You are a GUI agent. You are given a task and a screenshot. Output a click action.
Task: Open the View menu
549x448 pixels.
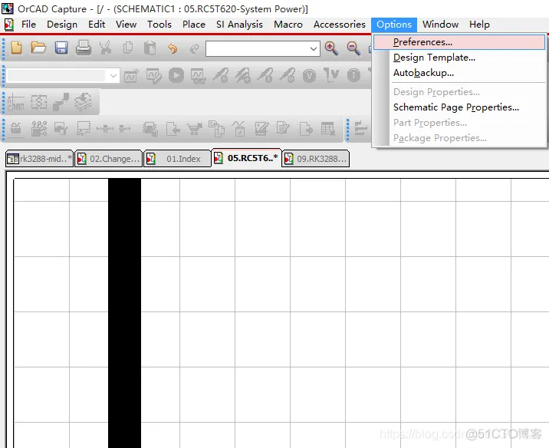pos(126,25)
